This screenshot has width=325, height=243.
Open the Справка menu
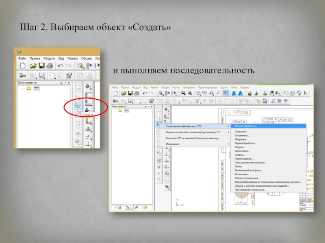click(x=245, y=87)
